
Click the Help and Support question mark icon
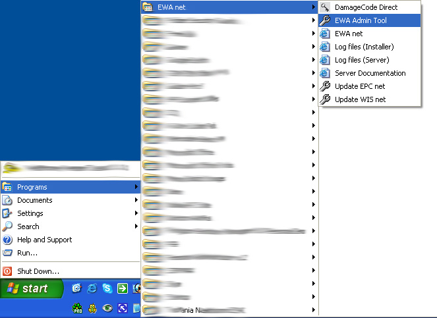point(7,240)
